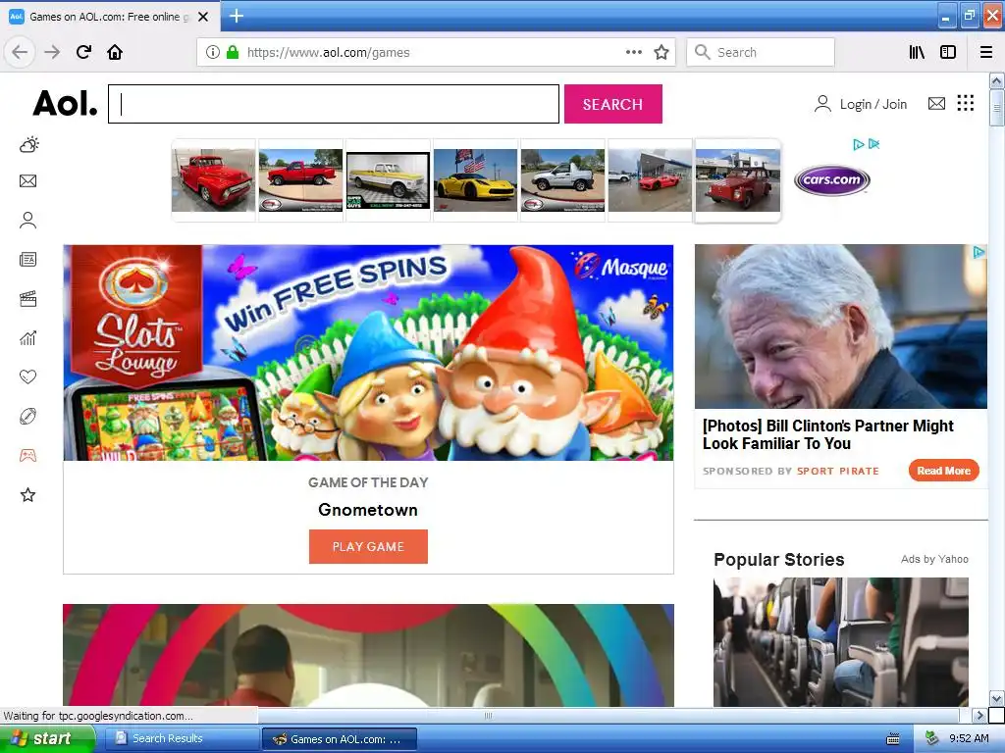Click the green secure padlock icon

[x=232, y=52]
